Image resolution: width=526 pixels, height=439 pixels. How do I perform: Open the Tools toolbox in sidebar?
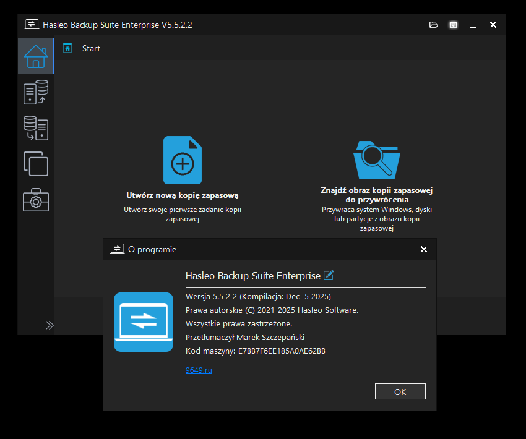[x=35, y=200]
